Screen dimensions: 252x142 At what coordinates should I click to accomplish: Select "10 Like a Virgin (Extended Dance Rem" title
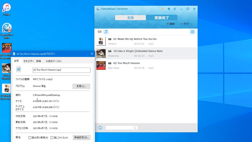[138, 51]
